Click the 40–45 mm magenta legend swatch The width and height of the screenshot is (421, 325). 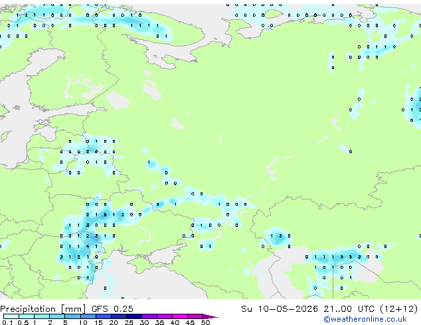180,316
